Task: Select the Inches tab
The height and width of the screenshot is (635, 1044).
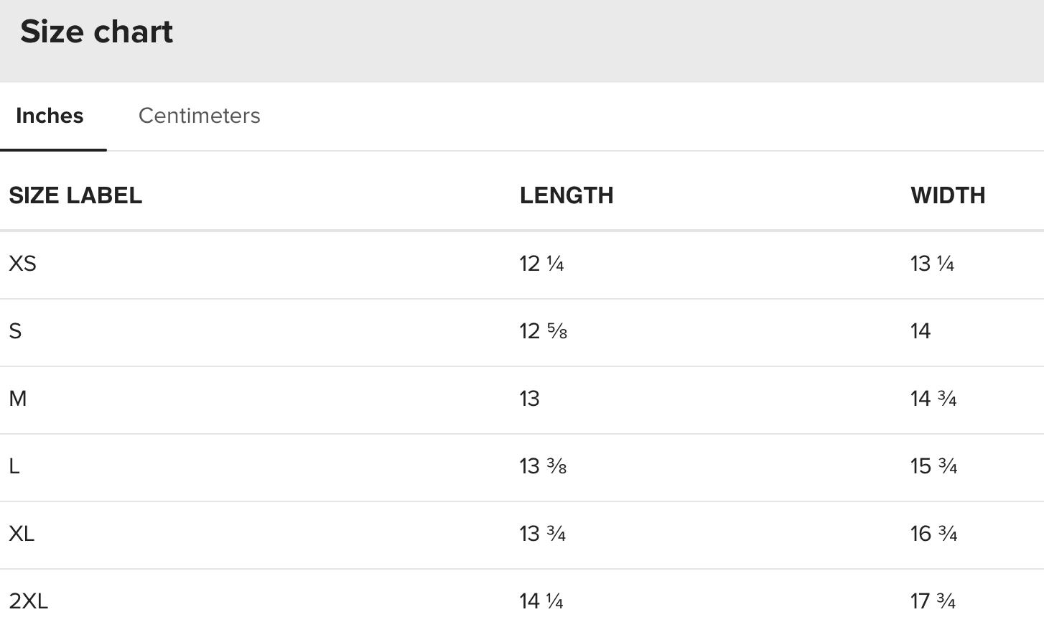Action: (50, 116)
